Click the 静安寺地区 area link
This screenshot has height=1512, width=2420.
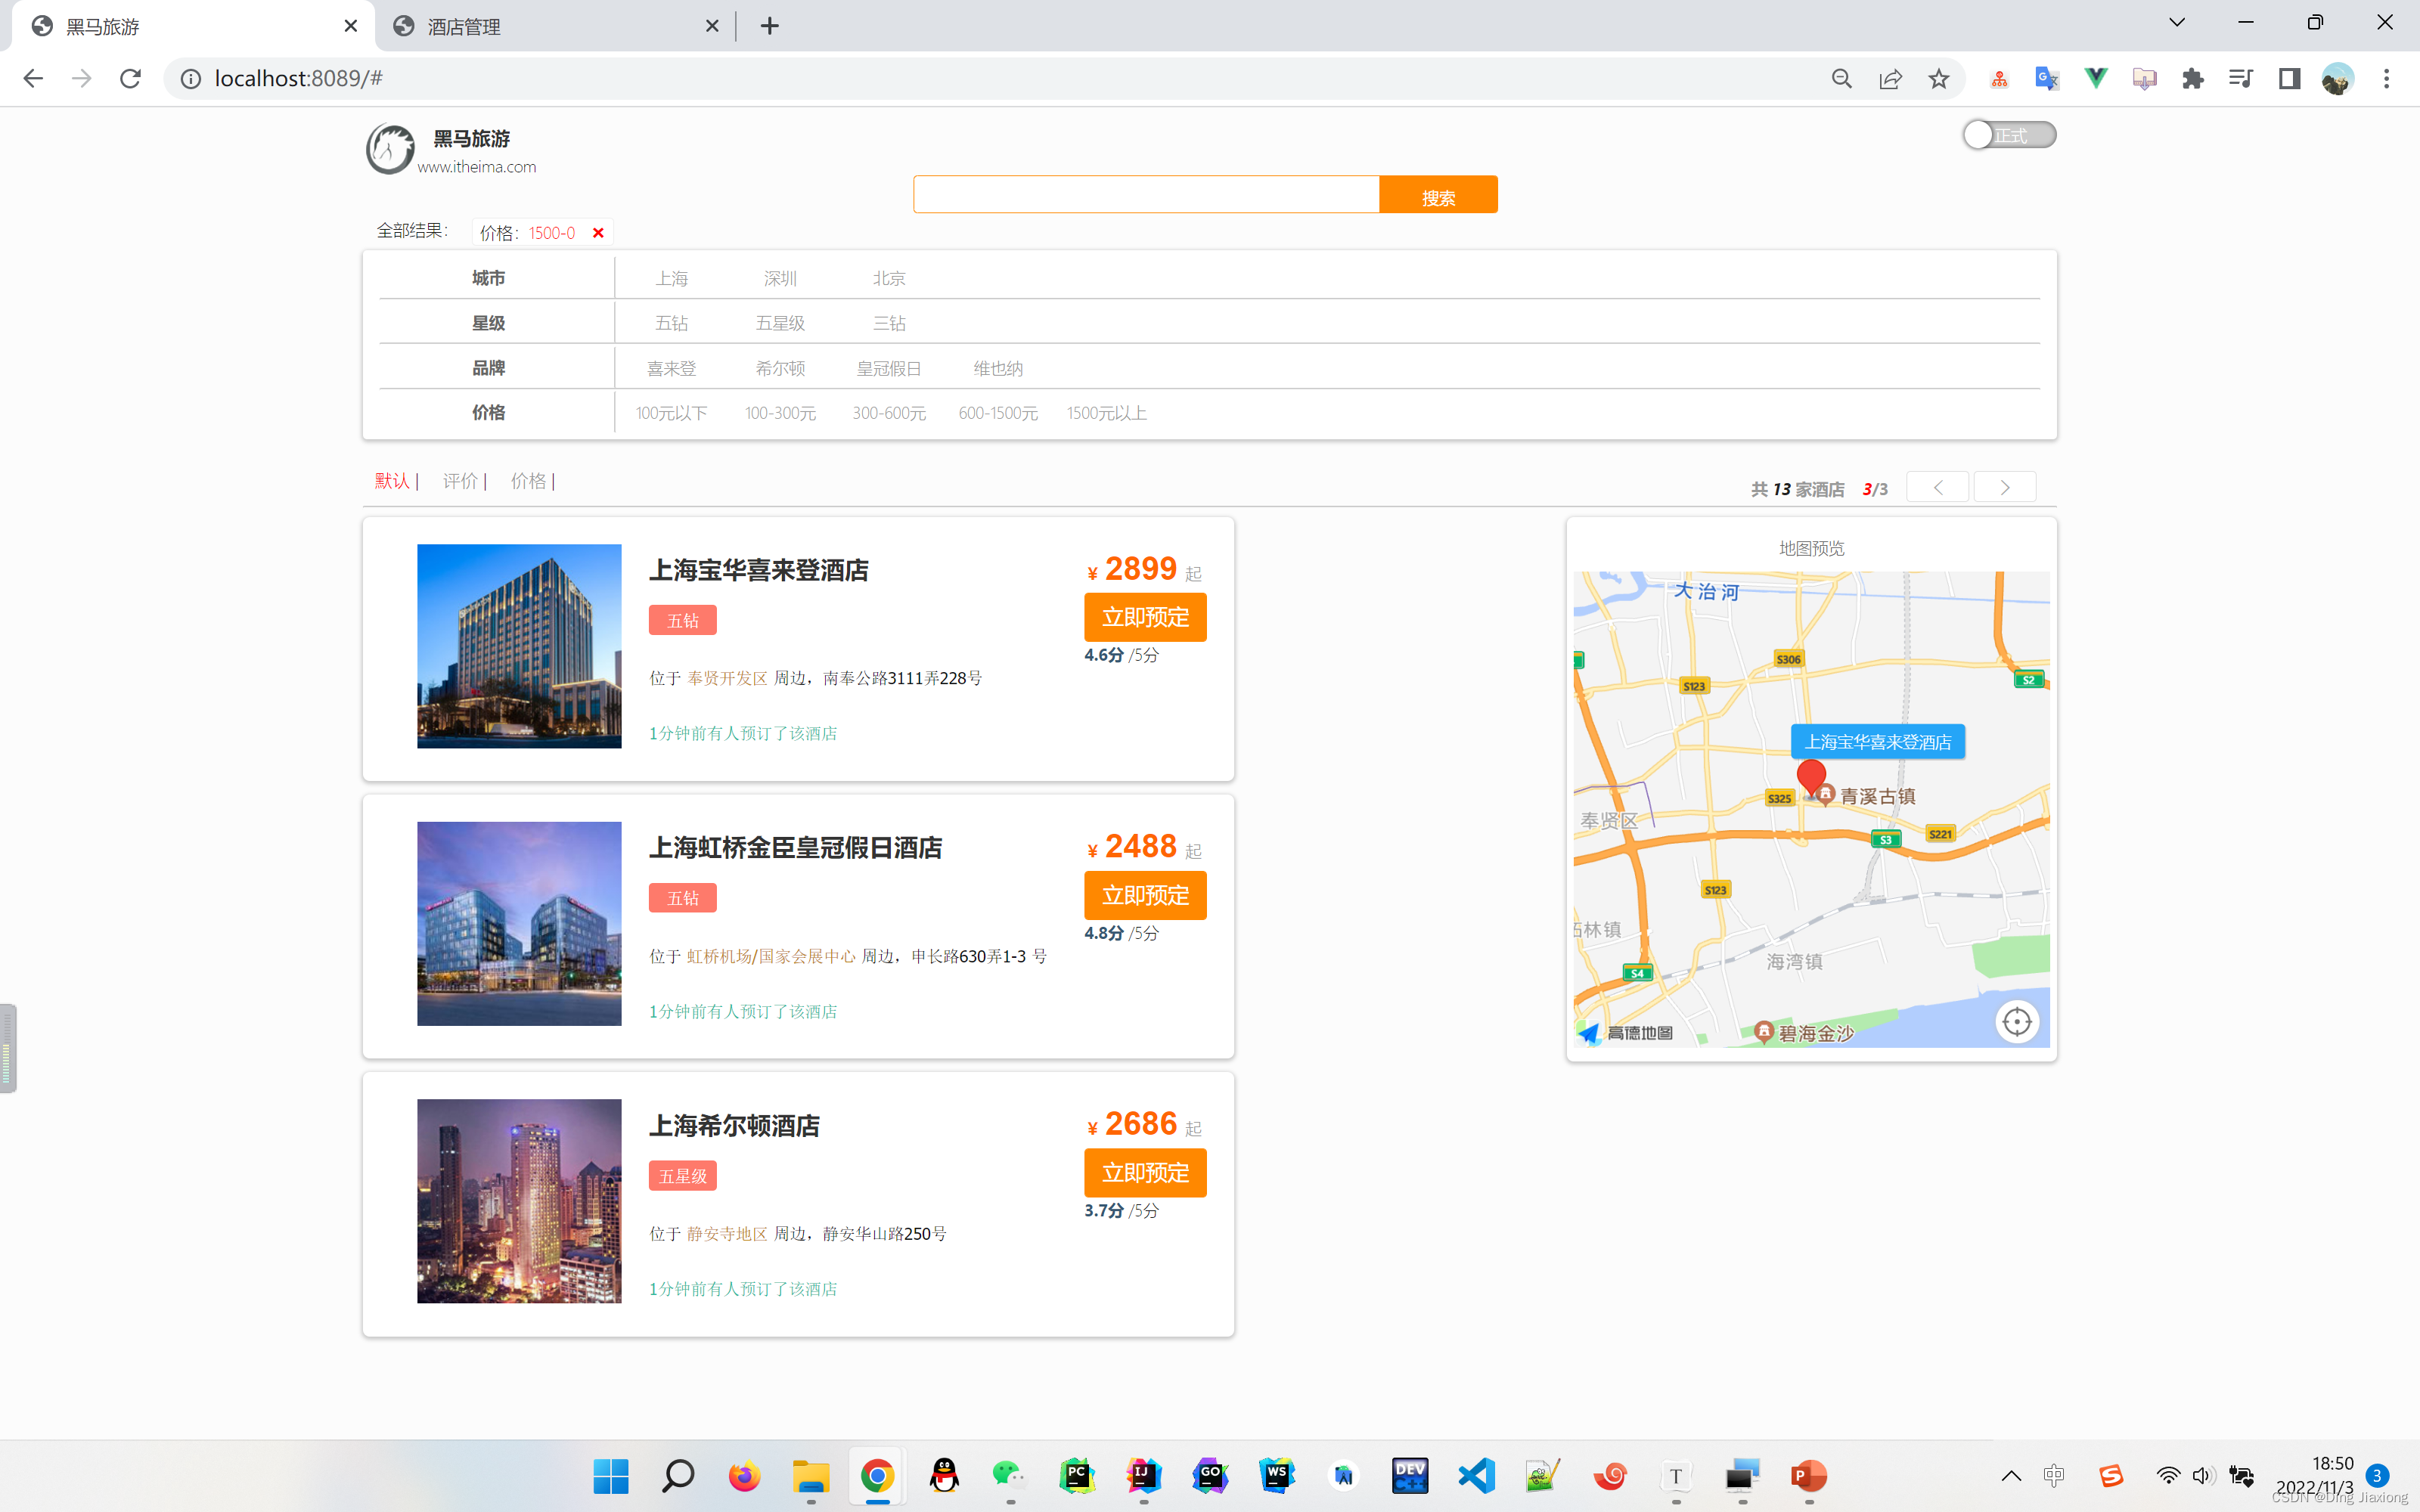[727, 1234]
